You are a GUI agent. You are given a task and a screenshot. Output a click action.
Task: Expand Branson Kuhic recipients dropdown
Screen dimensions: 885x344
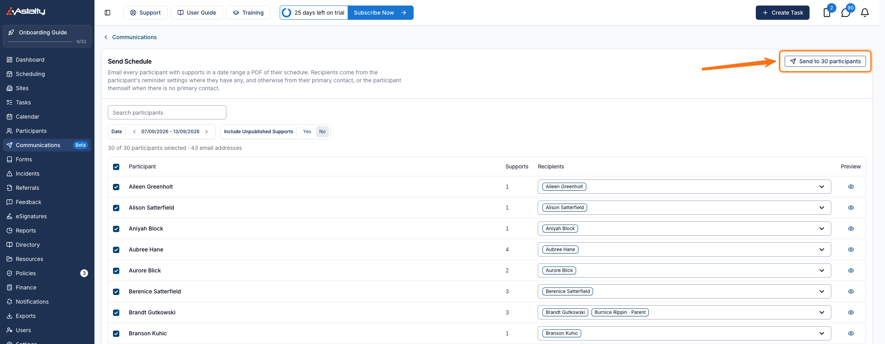822,333
